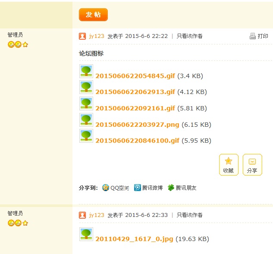Open attachment 201506062206​2913.gif
This screenshot has height=254, width=273.
(x=135, y=92)
